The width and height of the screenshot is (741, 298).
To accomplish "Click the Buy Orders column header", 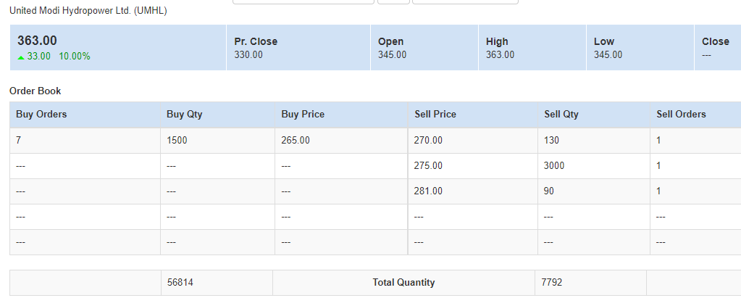I will [x=41, y=115].
